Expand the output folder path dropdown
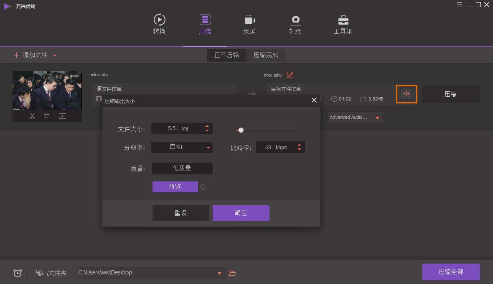This screenshot has width=493, height=284. click(219, 273)
